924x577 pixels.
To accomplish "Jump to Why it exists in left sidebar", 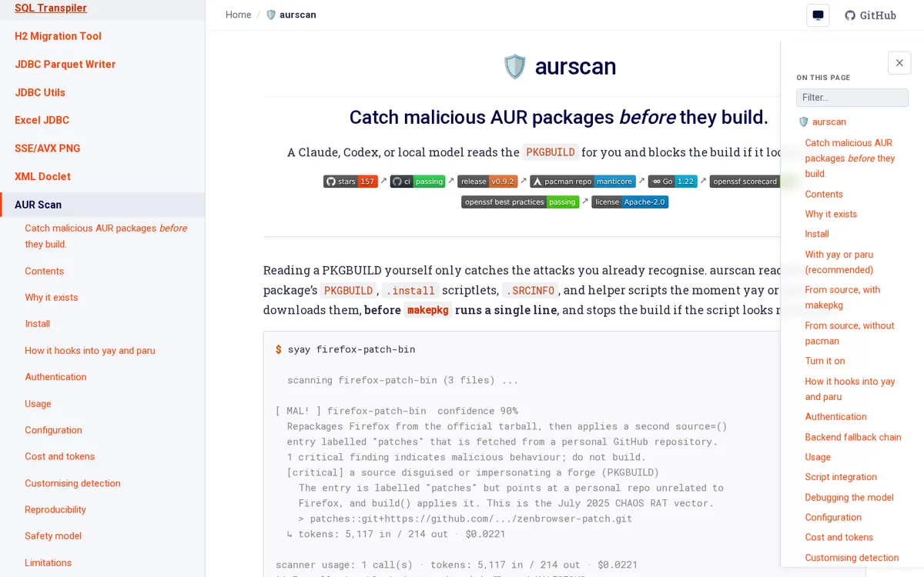I will pyautogui.click(x=51, y=298).
